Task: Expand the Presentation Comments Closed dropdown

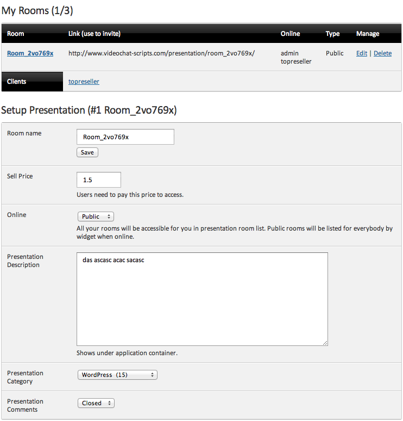Action: point(96,403)
